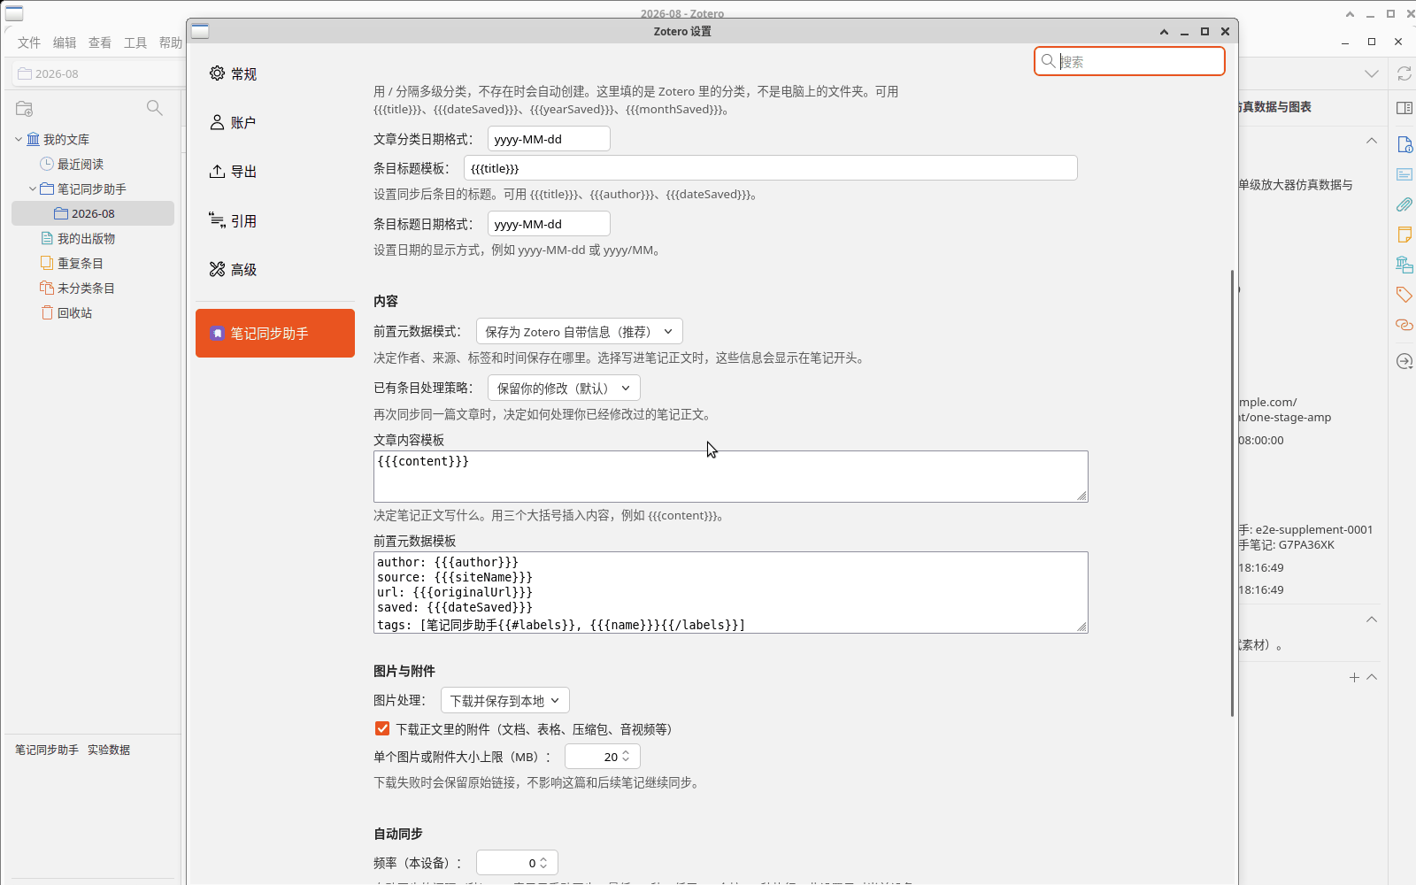Select 最近阅读 in the library tree
The width and height of the screenshot is (1416, 885).
coord(93,164)
